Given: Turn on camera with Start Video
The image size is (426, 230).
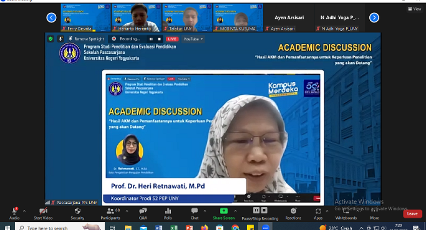Looking at the screenshot, I should (43, 213).
